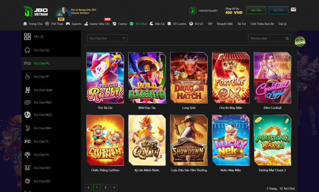Click the BTS provider icon in sidebar
The width and height of the screenshot is (319, 192).
27,181
